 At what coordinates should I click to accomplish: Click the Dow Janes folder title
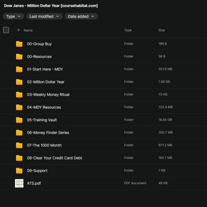51,6
